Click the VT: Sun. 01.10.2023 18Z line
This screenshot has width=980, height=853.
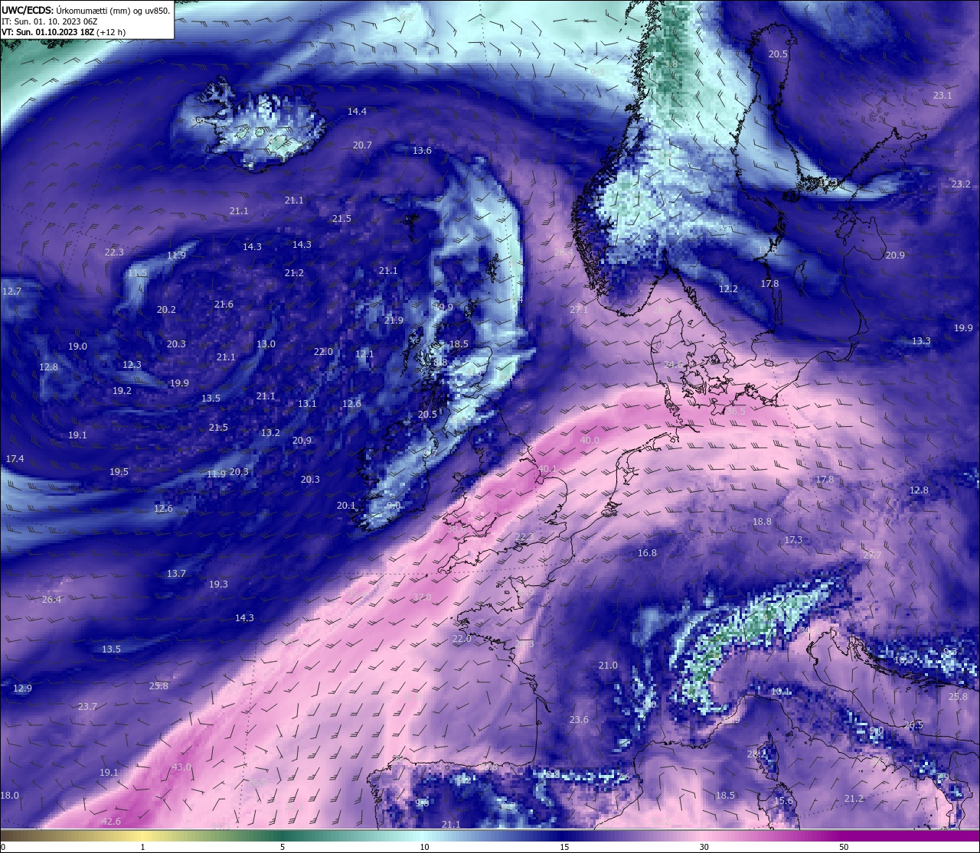click(63, 32)
